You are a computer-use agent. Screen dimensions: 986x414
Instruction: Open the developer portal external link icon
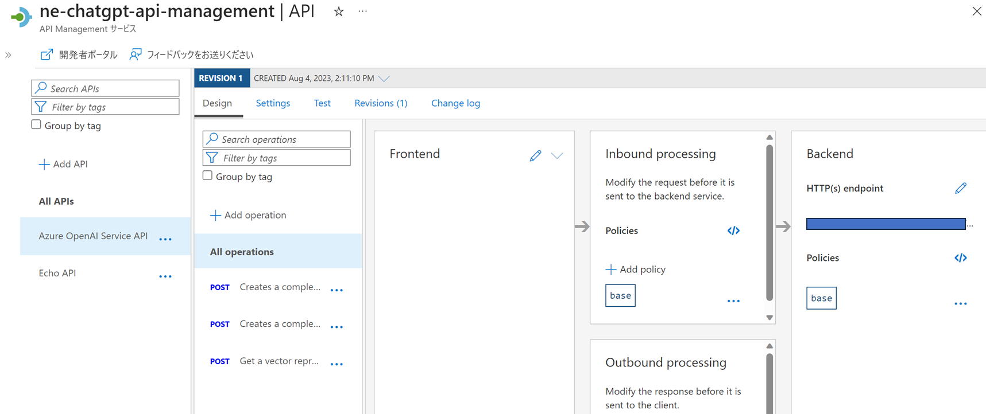[47, 54]
